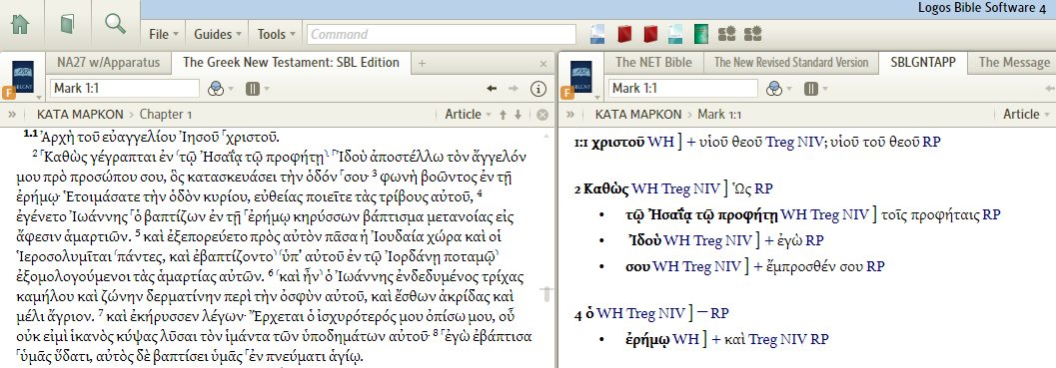
Task: Switch to The New Revised Standard Version tab
Action: click(x=790, y=63)
